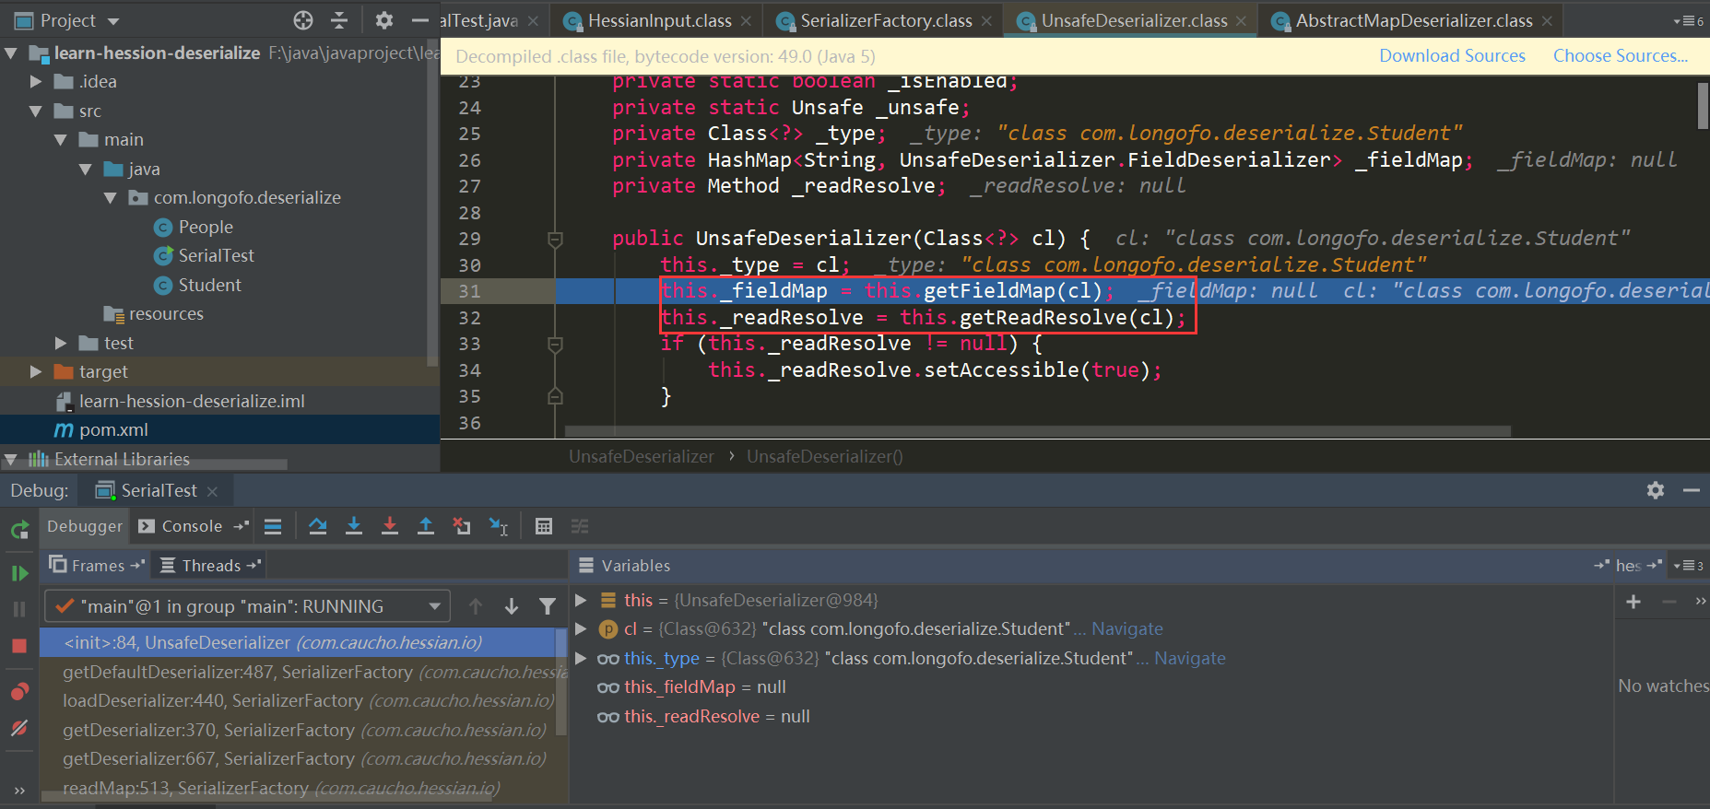Stop the debug session
1710x809 pixels.
[x=19, y=646]
